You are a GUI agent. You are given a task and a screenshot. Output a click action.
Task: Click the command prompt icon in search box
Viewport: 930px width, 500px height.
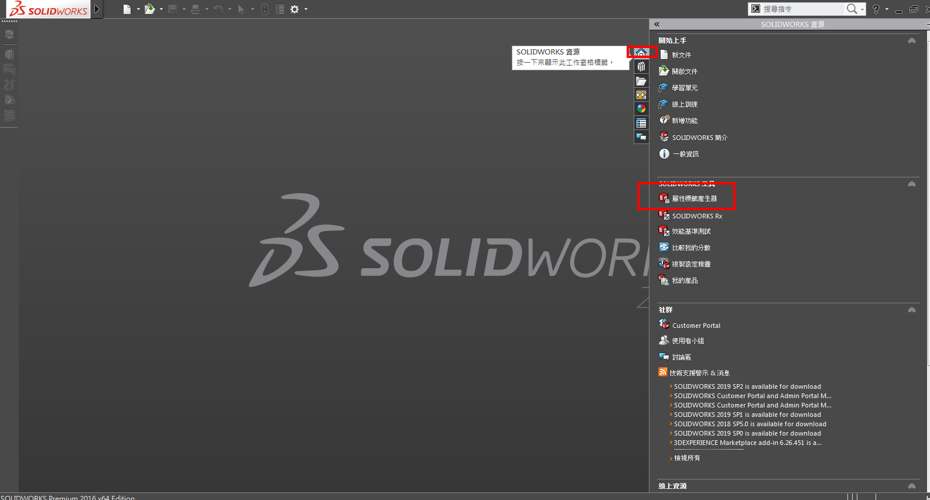(x=755, y=9)
